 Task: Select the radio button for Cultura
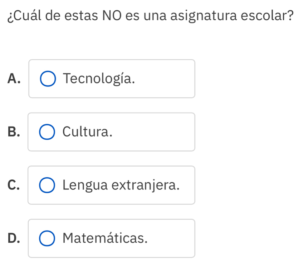48,132
